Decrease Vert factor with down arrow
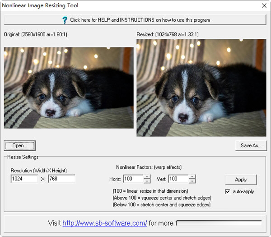The image size is (271, 237). pos(192,181)
